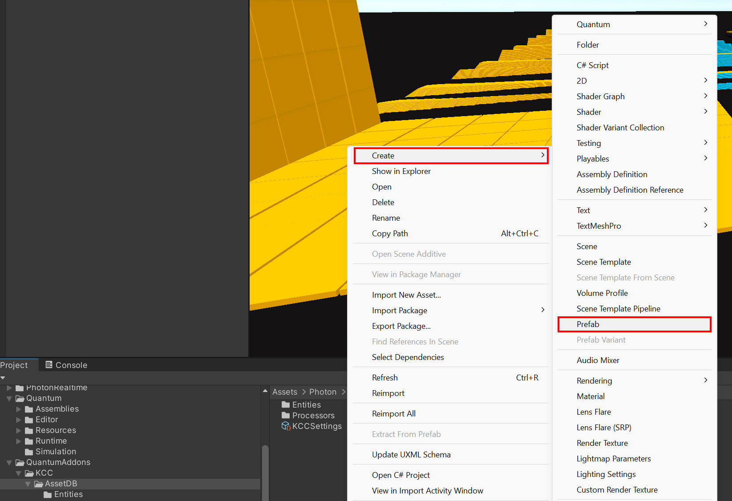This screenshot has height=501, width=732.
Task: Expand the 2D submenu arrow
Action: point(706,81)
